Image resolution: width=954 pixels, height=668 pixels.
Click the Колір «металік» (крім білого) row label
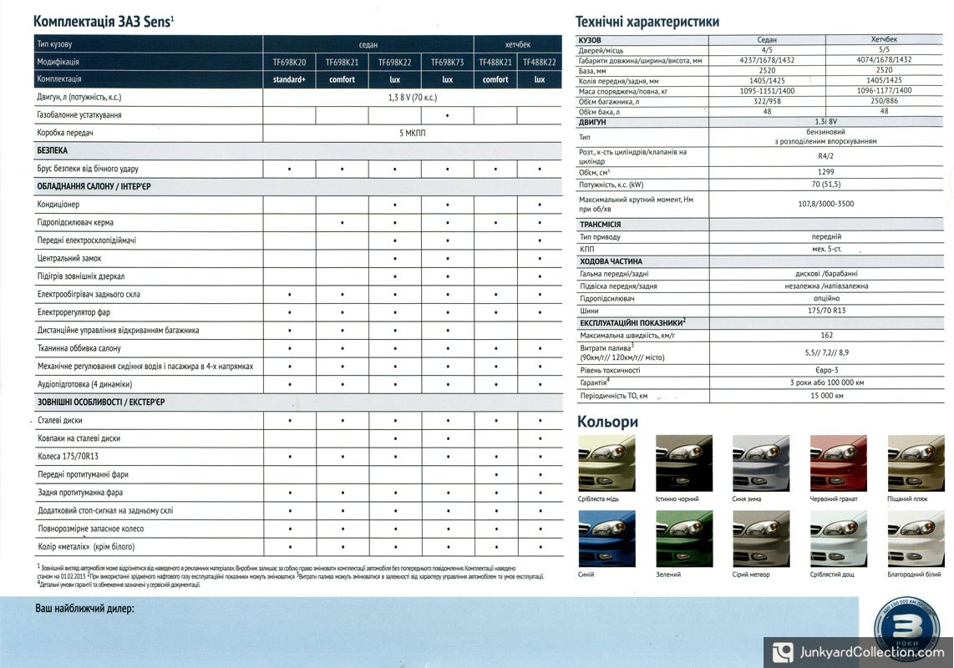pyautogui.click(x=86, y=547)
